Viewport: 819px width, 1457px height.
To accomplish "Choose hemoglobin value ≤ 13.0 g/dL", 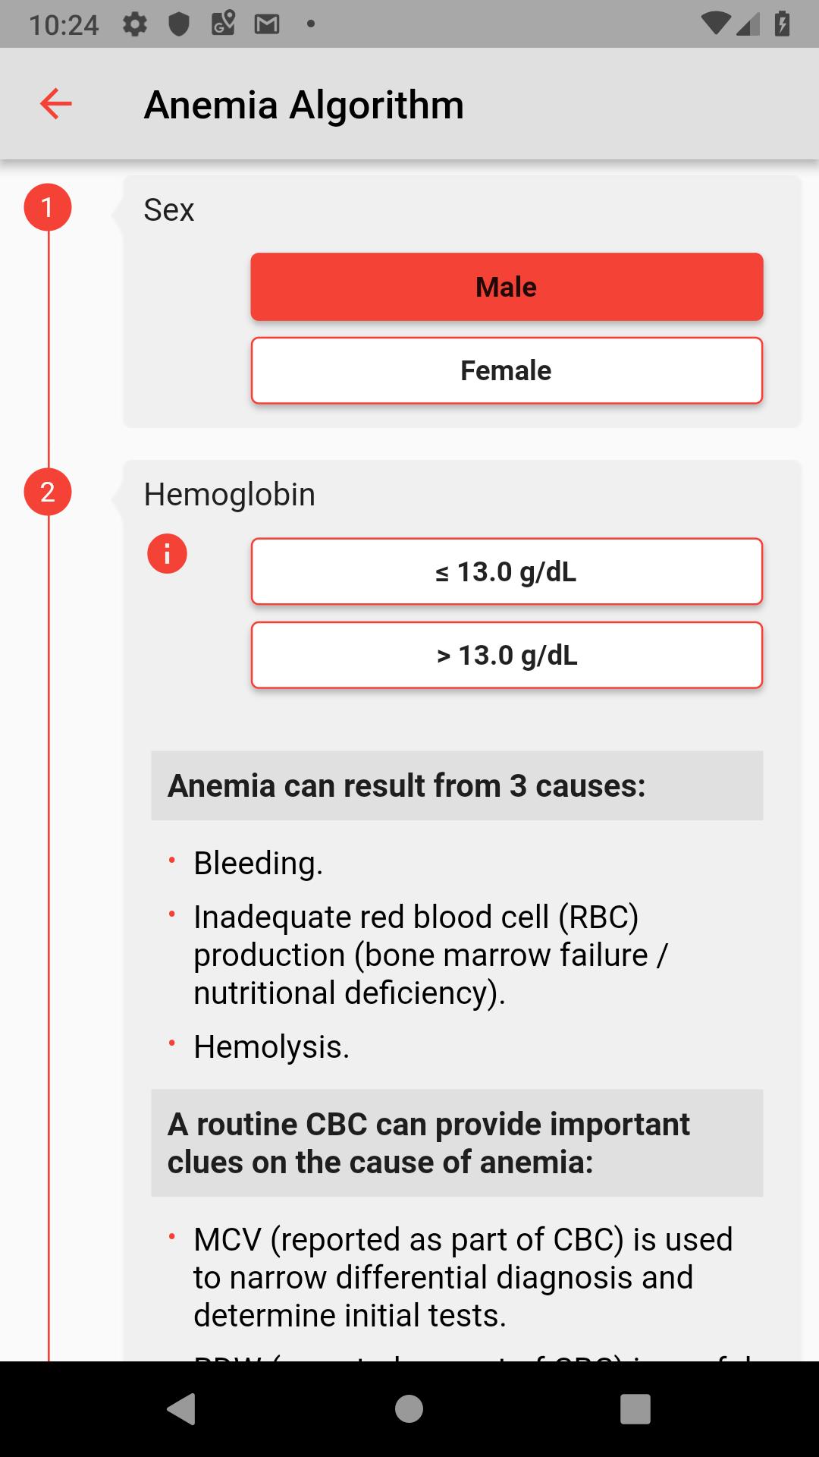I will tap(506, 571).
